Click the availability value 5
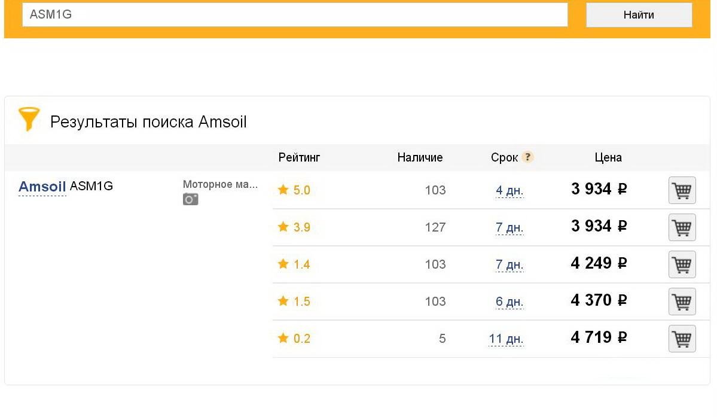The height and width of the screenshot is (417, 717). [442, 339]
